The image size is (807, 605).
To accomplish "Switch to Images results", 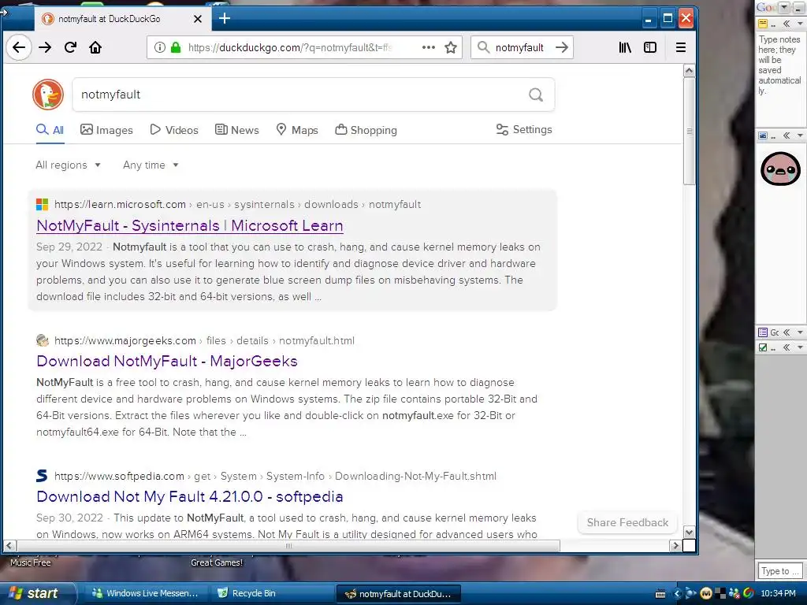I will (x=106, y=130).
